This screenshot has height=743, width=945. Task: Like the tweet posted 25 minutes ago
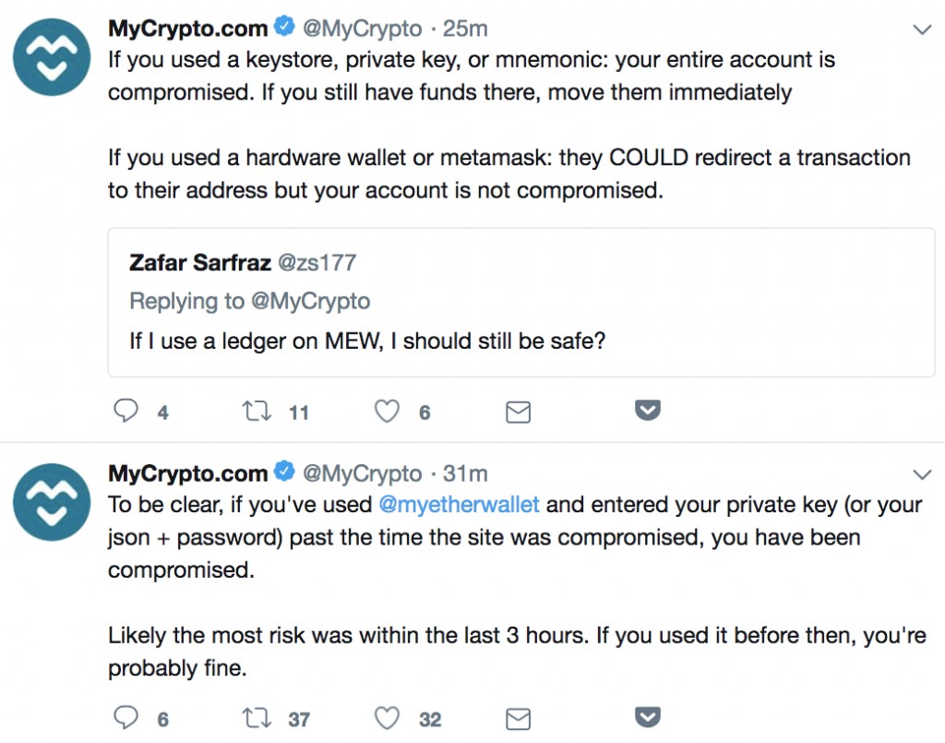(x=387, y=411)
